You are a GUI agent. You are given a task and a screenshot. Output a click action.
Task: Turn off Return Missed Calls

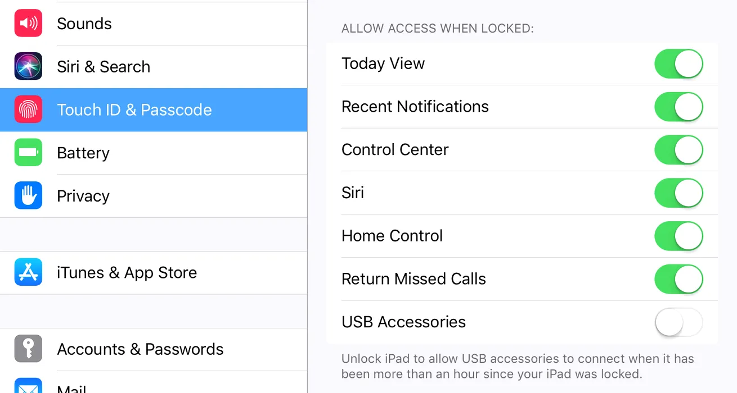click(678, 279)
